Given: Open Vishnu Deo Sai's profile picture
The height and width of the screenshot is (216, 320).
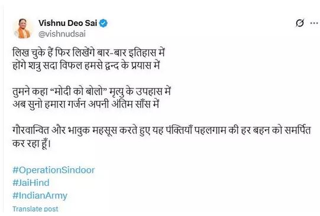Looking at the screenshot, I should tap(22, 28).
